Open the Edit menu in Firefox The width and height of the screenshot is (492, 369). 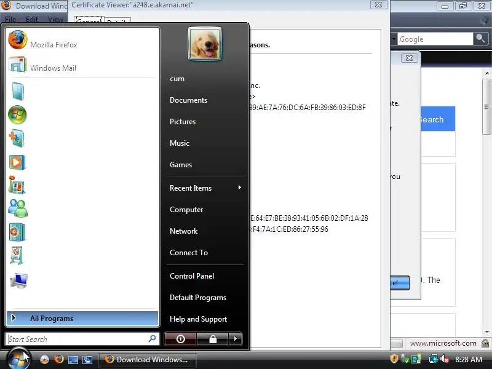tap(32, 20)
